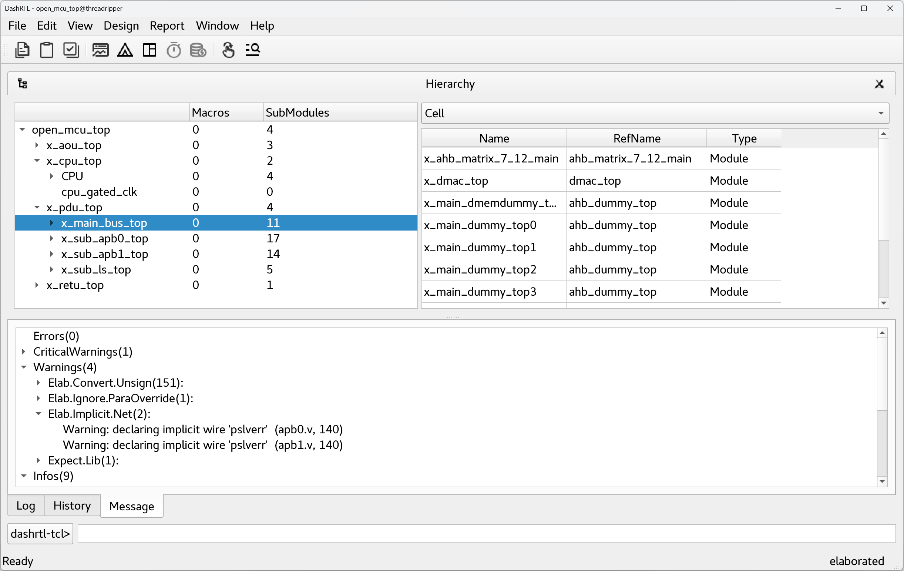This screenshot has height=571, width=904.
Task: Switch to the Log tab
Action: pyautogui.click(x=26, y=505)
